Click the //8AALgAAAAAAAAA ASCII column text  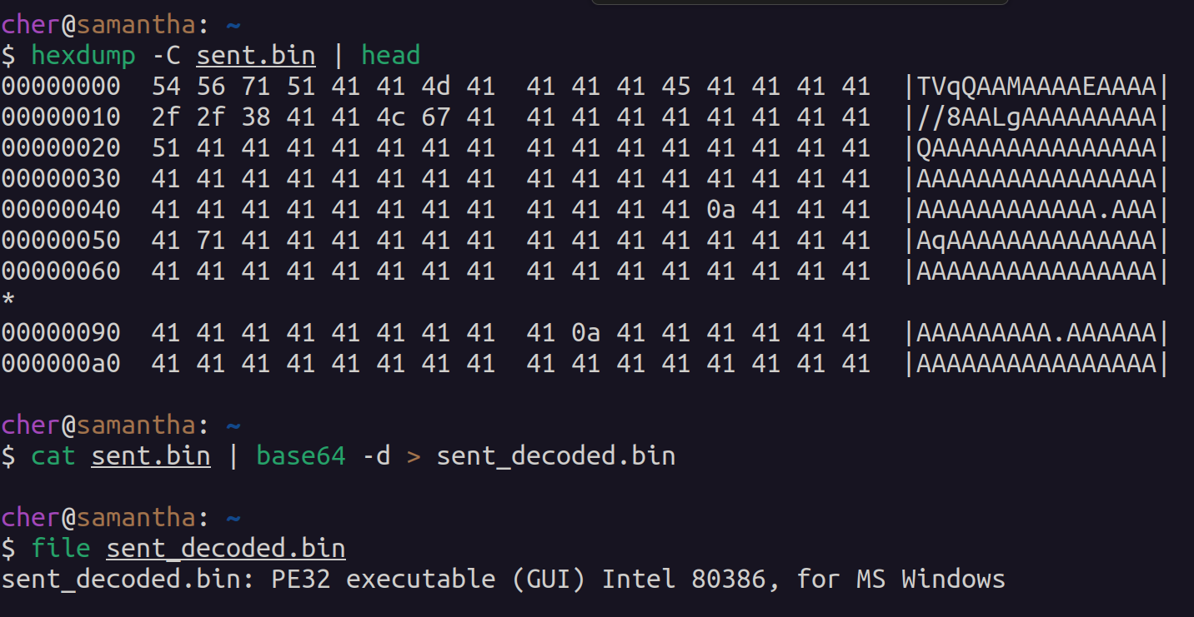pos(1036,117)
